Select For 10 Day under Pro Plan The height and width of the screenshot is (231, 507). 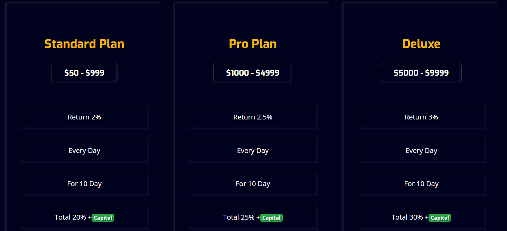tap(253, 184)
